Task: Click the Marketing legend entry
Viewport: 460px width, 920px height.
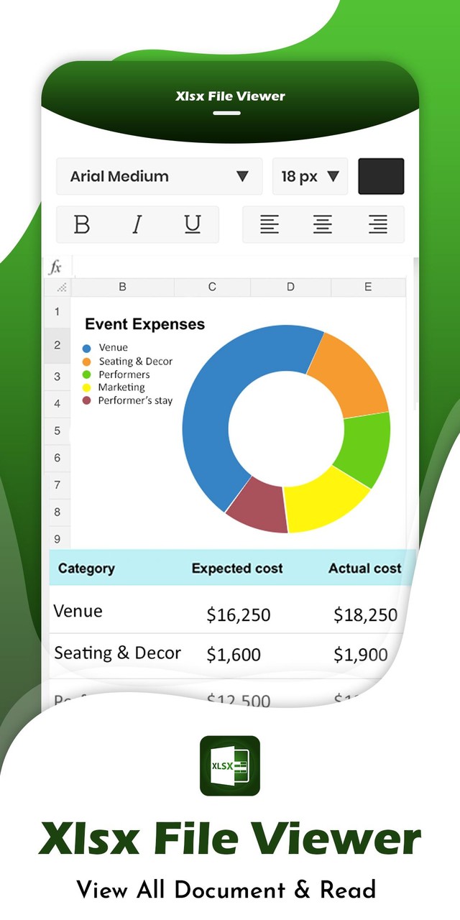Action: pos(121,387)
